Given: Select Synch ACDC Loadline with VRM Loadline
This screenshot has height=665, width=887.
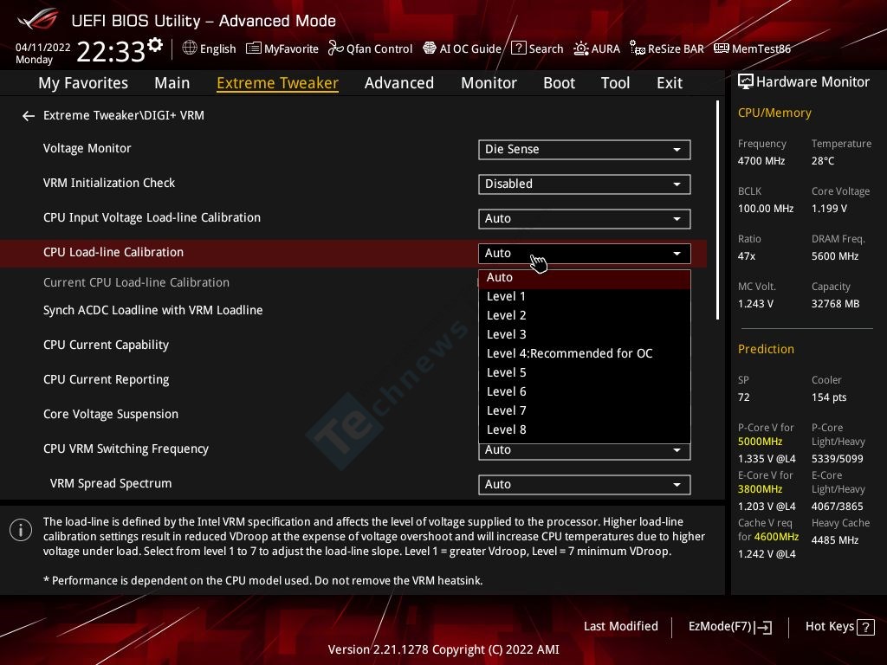Looking at the screenshot, I should [x=152, y=311].
